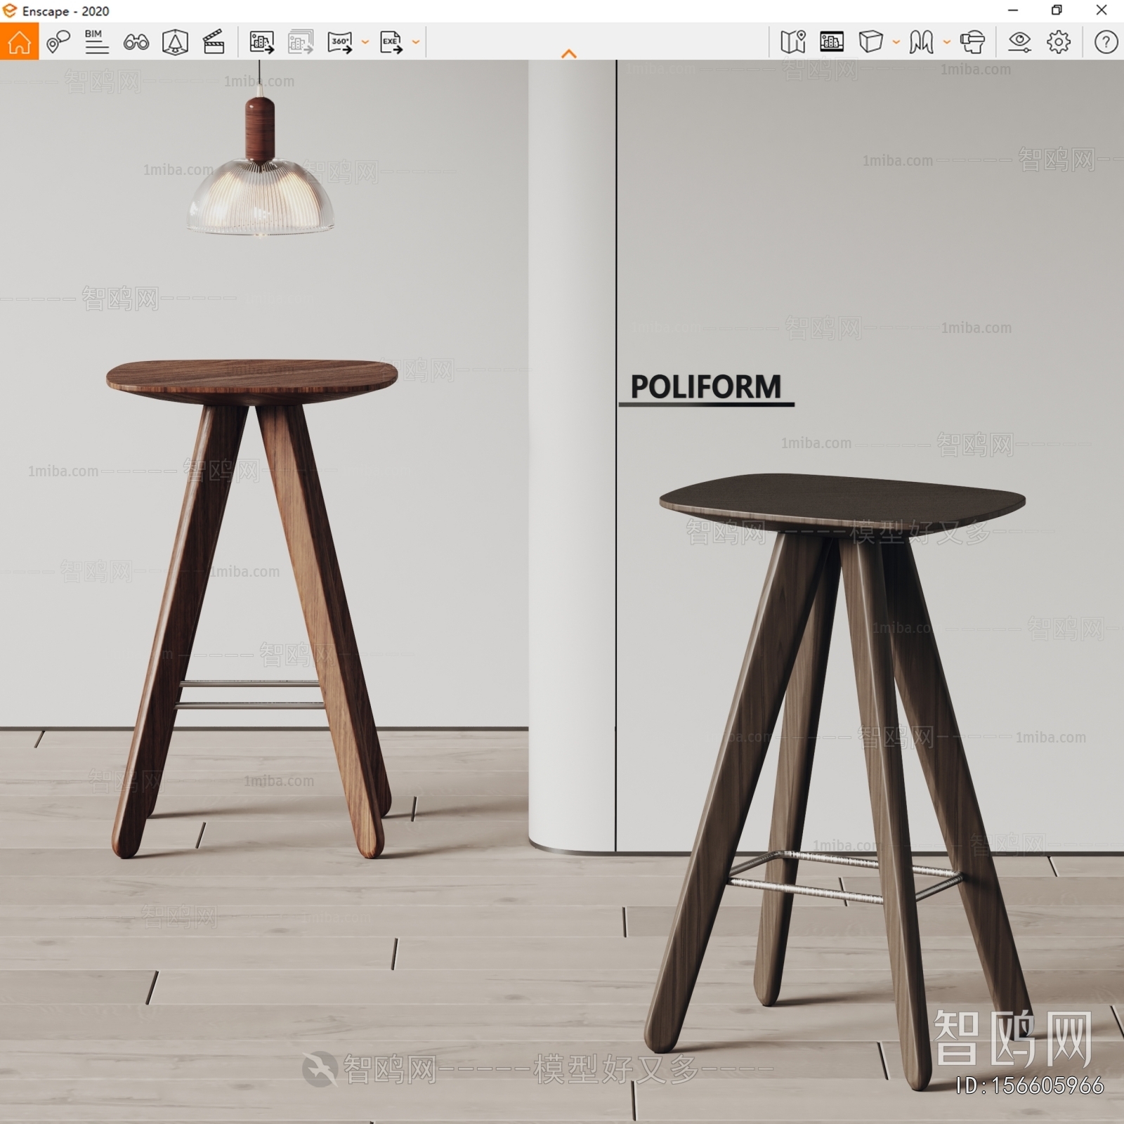Viewport: 1124px width, 1124px height.
Task: Open General Settings gear
Action: click(x=1059, y=42)
